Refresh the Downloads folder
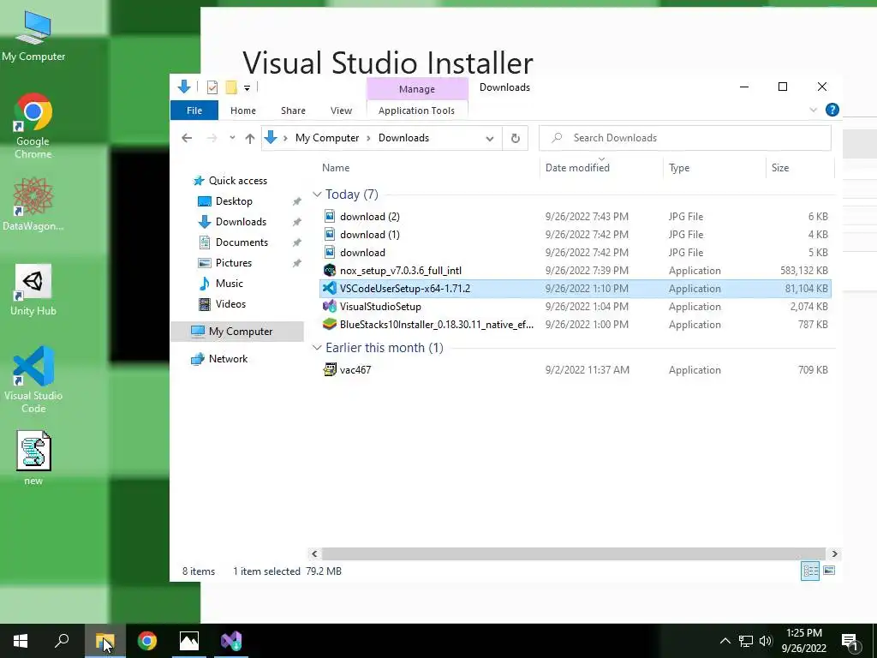 tap(515, 138)
